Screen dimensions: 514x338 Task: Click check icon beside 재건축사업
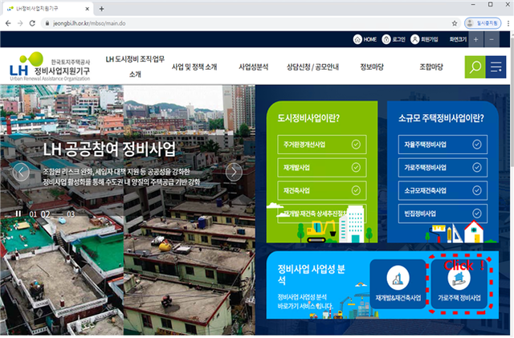click(x=356, y=190)
